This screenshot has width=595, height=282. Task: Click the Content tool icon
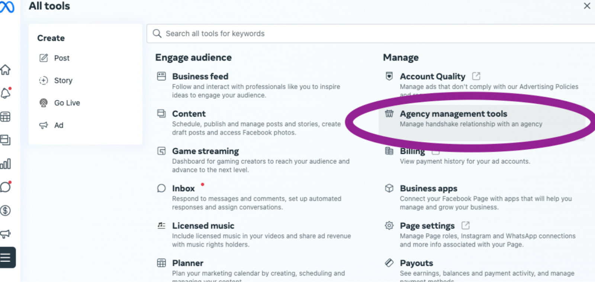(161, 114)
